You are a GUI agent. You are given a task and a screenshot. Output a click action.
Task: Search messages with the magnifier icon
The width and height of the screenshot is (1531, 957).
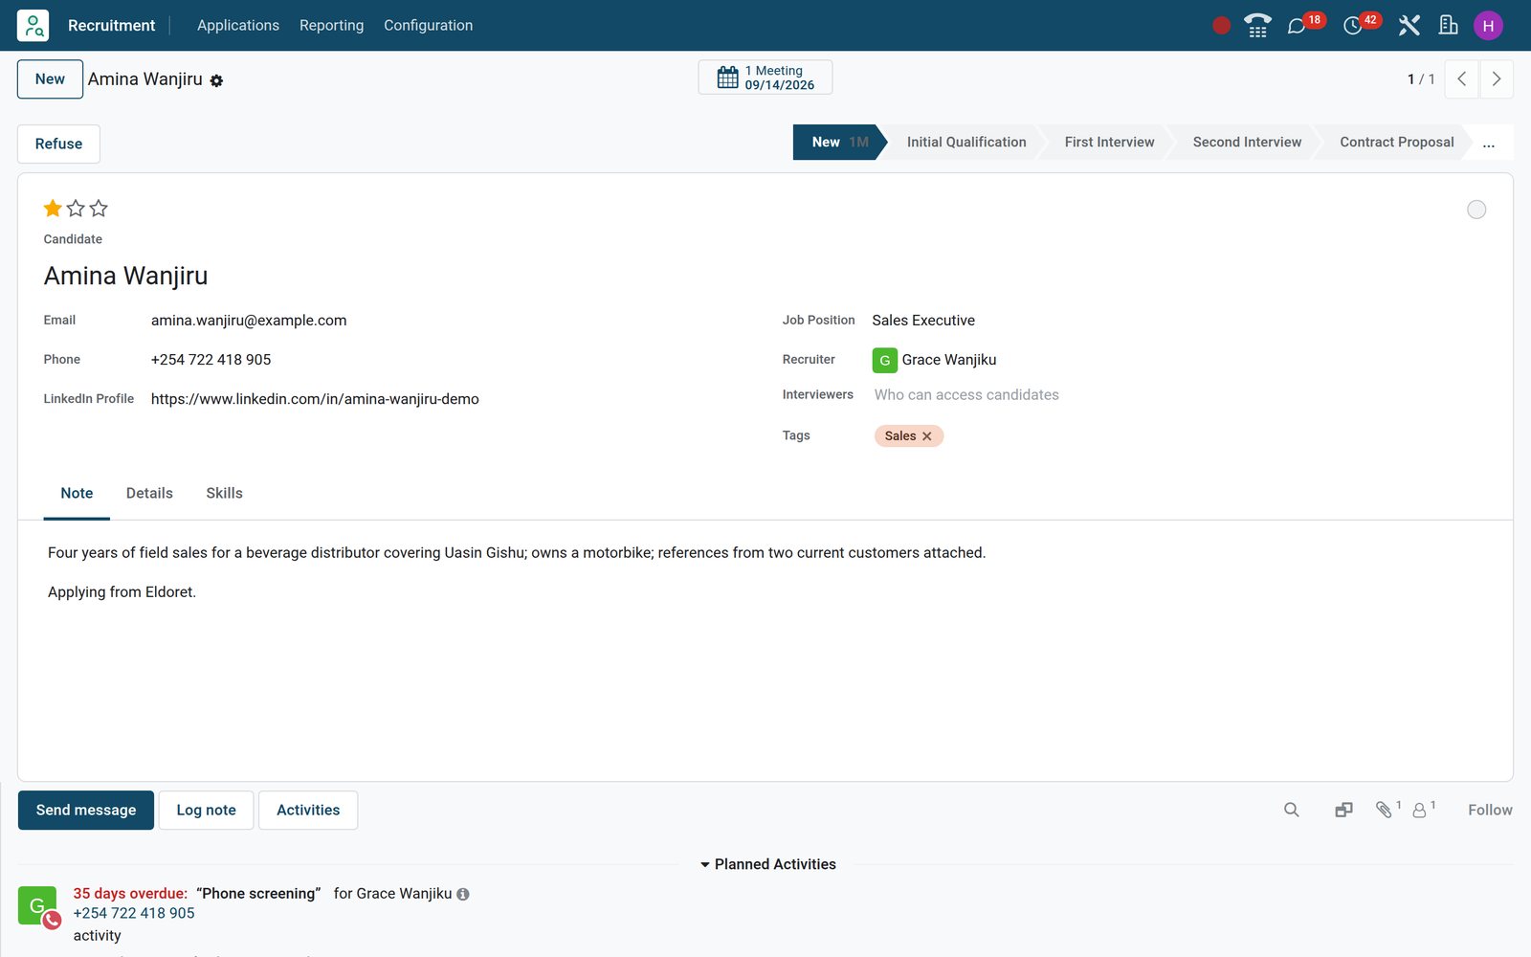pos(1292,810)
